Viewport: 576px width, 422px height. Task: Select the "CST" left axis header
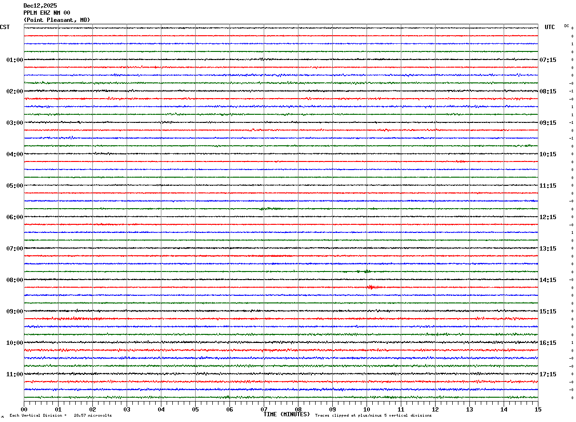click(5, 27)
